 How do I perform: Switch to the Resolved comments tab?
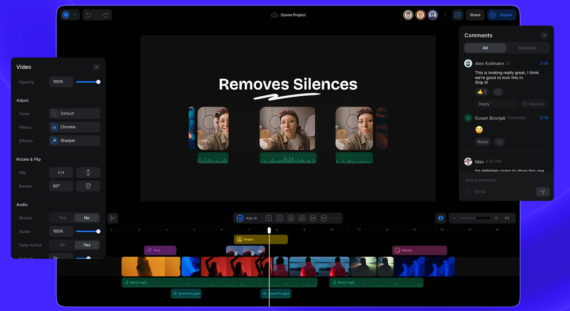click(x=527, y=48)
